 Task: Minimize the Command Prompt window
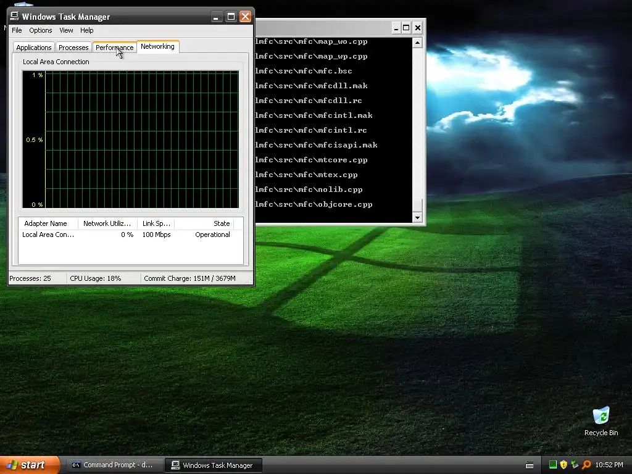tap(396, 28)
